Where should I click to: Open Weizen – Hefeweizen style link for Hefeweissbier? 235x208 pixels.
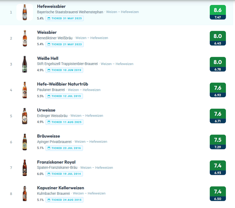122,12
